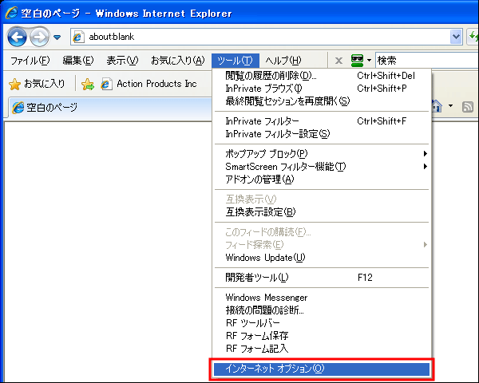Choose RF ツールバー menu item
This screenshot has height=383, width=479.
322,323
